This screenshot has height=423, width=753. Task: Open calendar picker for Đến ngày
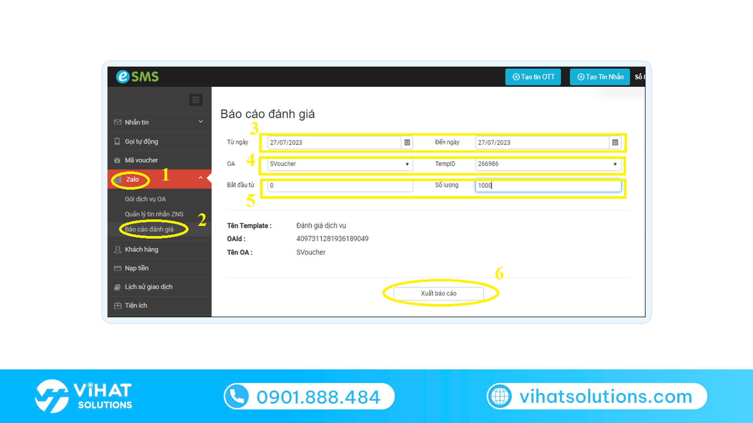click(615, 143)
